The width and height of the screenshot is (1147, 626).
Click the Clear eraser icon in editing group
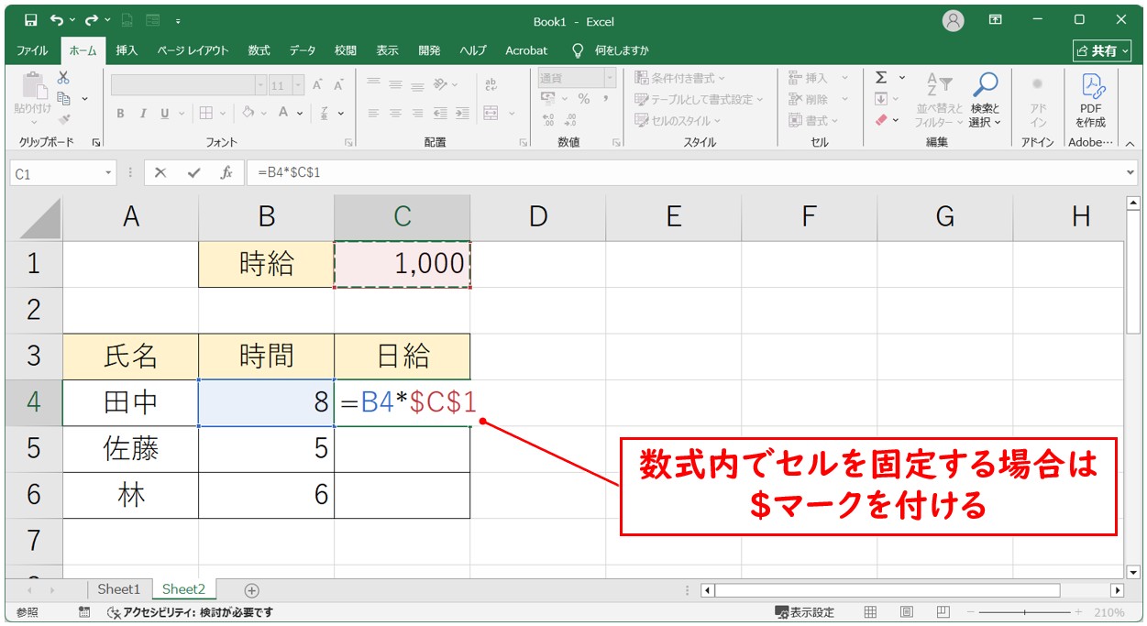click(x=881, y=120)
